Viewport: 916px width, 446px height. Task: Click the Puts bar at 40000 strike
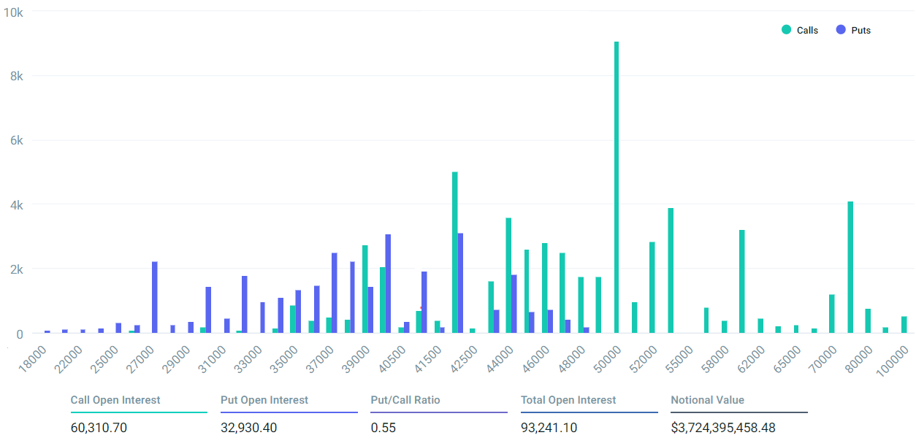tap(388, 284)
